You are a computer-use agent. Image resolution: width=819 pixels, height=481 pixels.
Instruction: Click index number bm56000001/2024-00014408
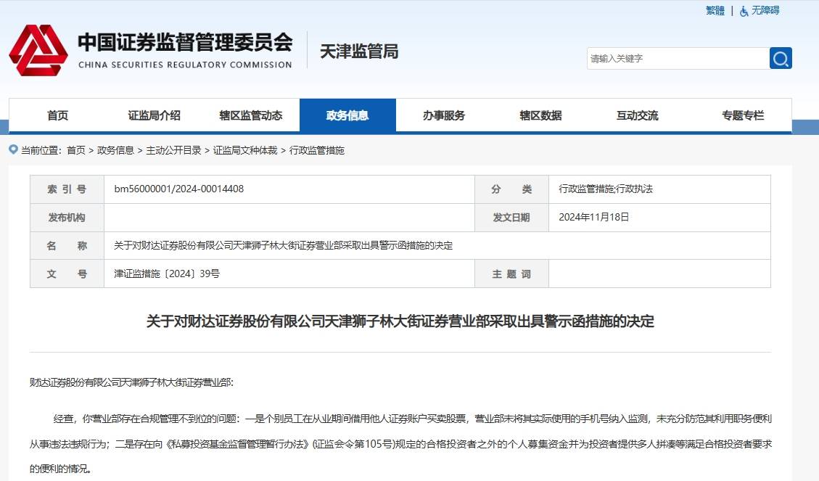coord(179,189)
